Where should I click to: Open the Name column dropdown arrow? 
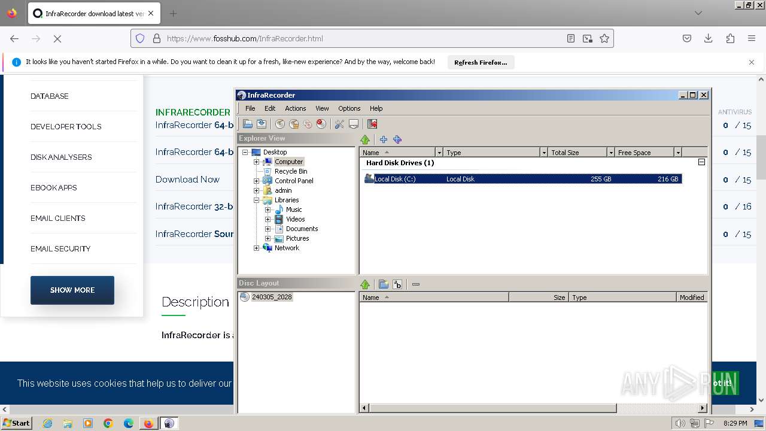click(x=439, y=153)
